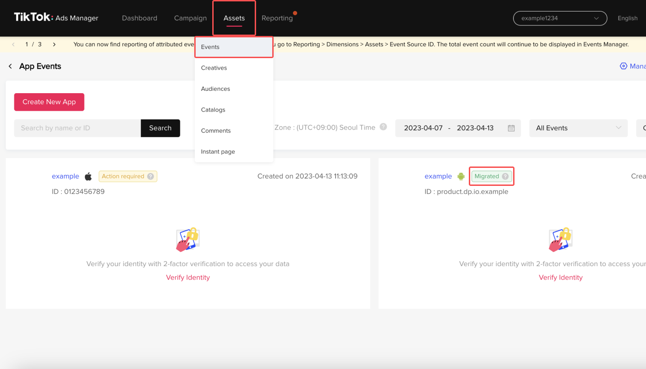
Task: Select Creatives from the Assets menu
Action: [234, 68]
